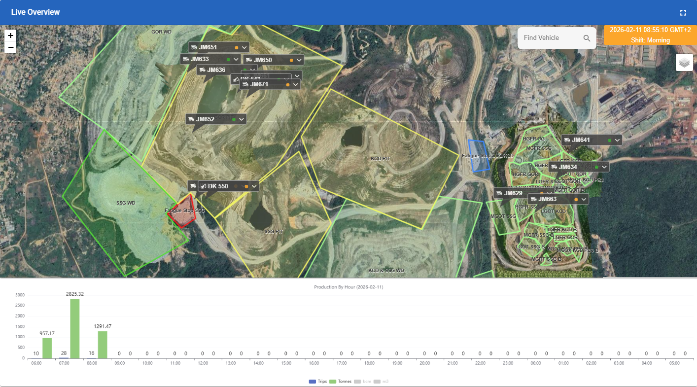
Task: Expand the JM671 vehicle dropdown arrow
Action: [295, 84]
